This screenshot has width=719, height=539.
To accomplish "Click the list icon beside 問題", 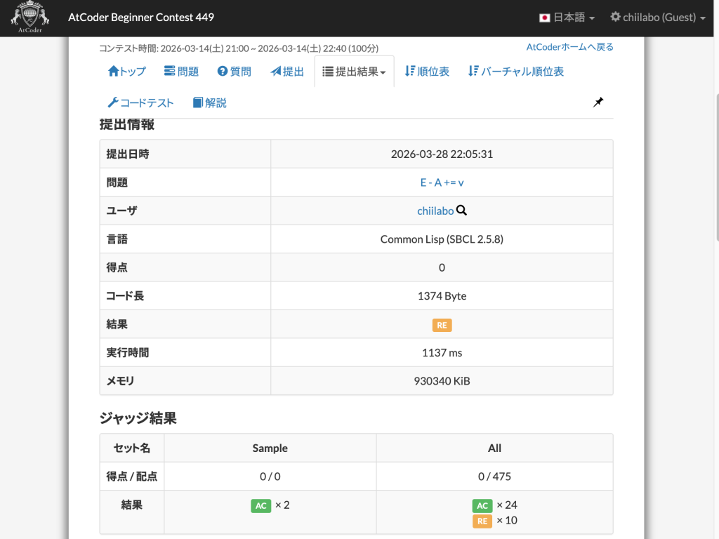I will pyautogui.click(x=169, y=71).
